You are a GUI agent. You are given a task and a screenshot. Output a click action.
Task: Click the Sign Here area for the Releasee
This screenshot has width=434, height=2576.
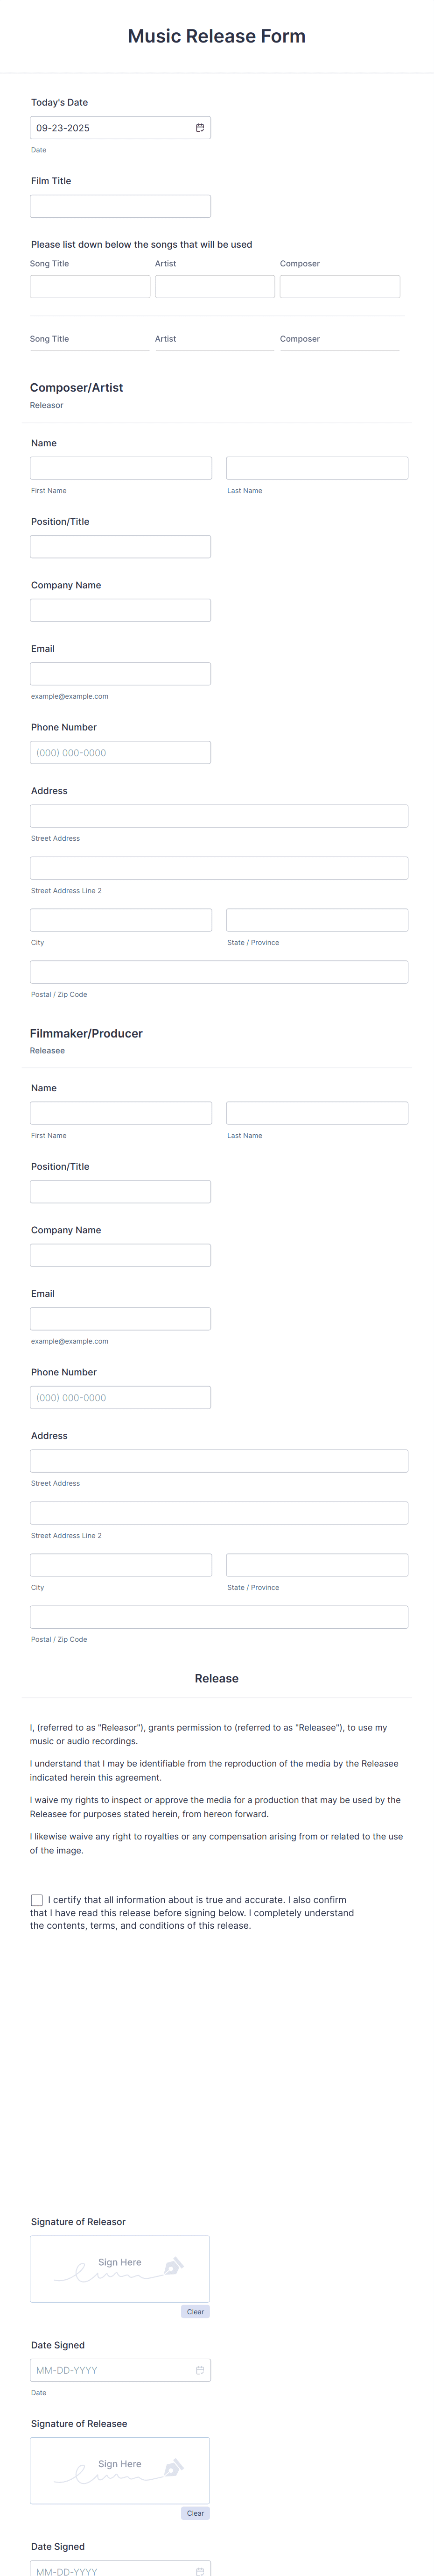[120, 2469]
